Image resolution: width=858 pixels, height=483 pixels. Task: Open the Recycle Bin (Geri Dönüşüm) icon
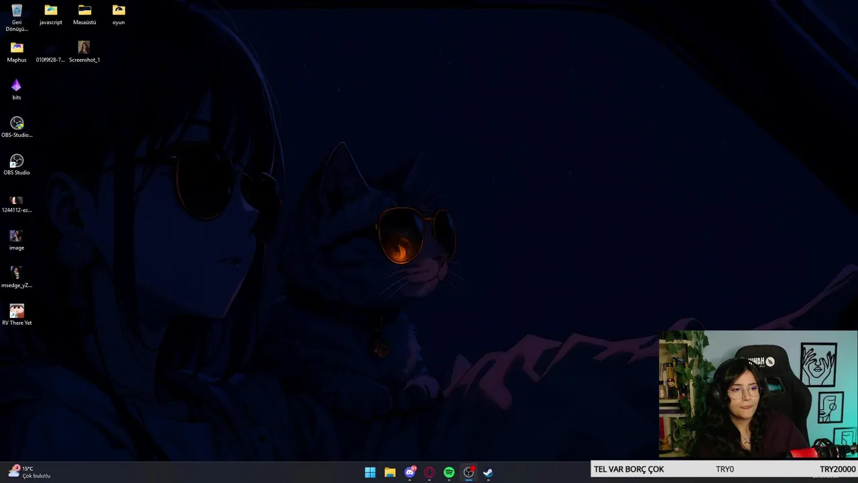click(x=17, y=17)
